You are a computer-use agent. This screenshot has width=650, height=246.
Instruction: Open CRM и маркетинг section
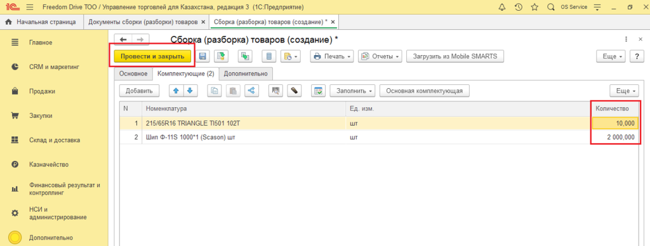pos(54,67)
